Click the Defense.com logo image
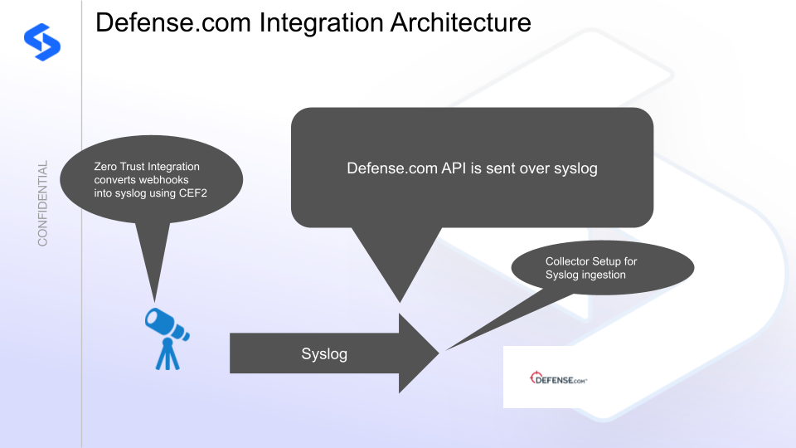This screenshot has width=796, height=448. [x=559, y=379]
